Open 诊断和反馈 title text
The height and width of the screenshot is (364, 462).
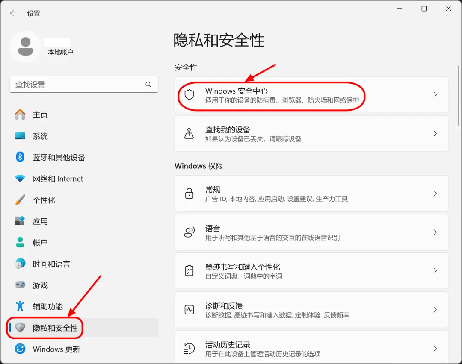[x=224, y=306]
